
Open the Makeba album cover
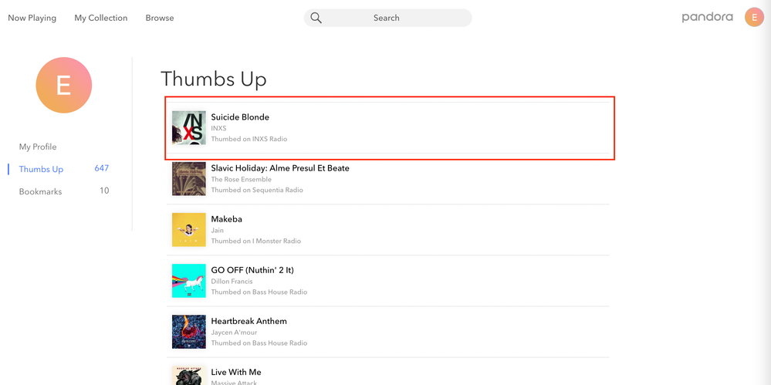pos(189,229)
